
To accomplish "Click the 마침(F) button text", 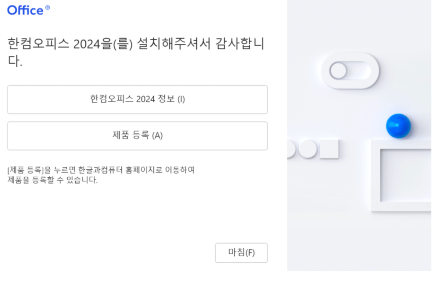I will point(241,253).
